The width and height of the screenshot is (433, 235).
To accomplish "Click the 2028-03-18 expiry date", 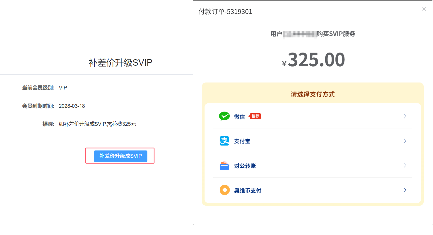I will point(72,106).
